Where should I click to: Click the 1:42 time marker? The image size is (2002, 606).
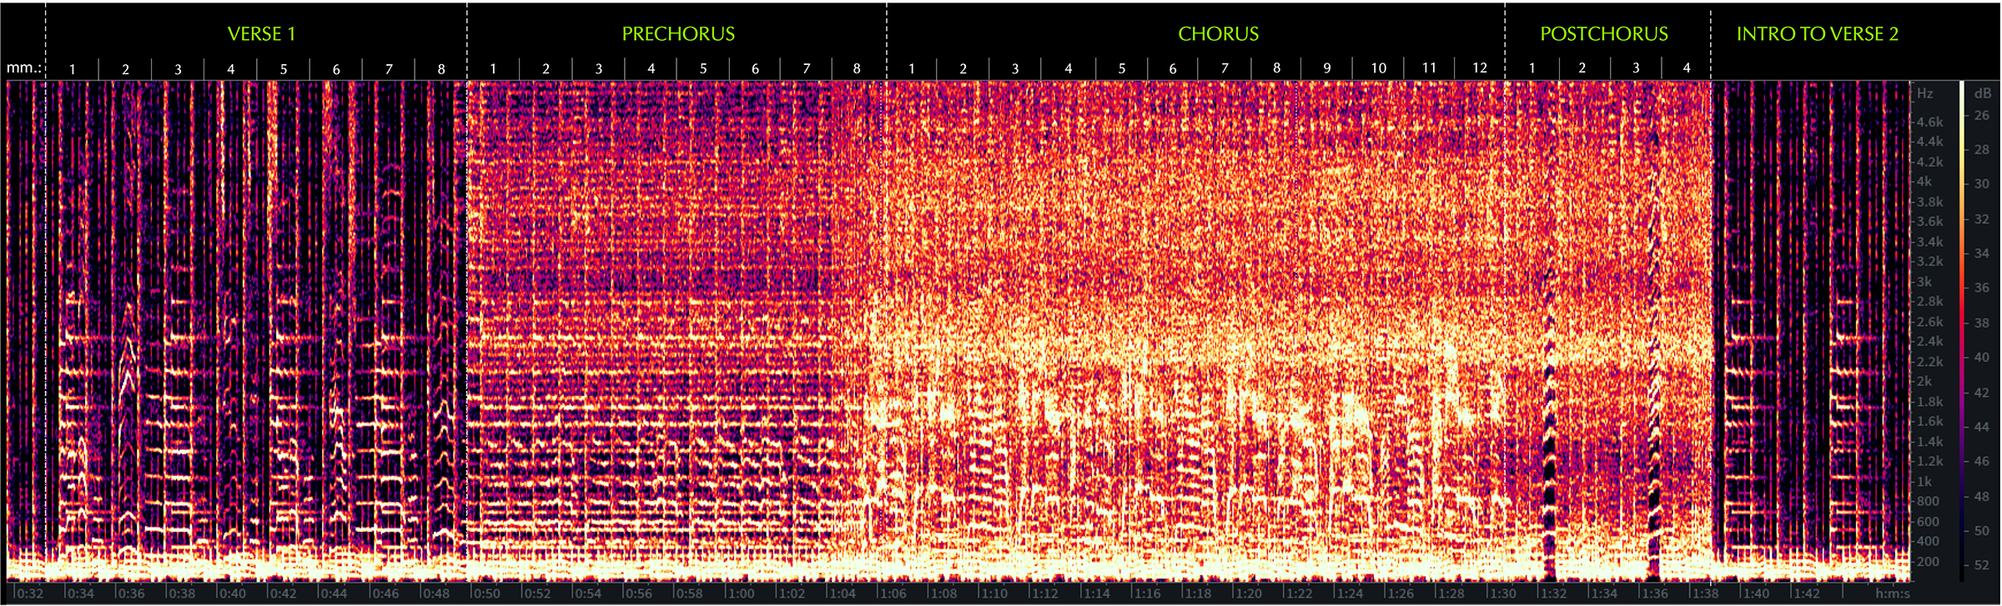coord(1807,593)
